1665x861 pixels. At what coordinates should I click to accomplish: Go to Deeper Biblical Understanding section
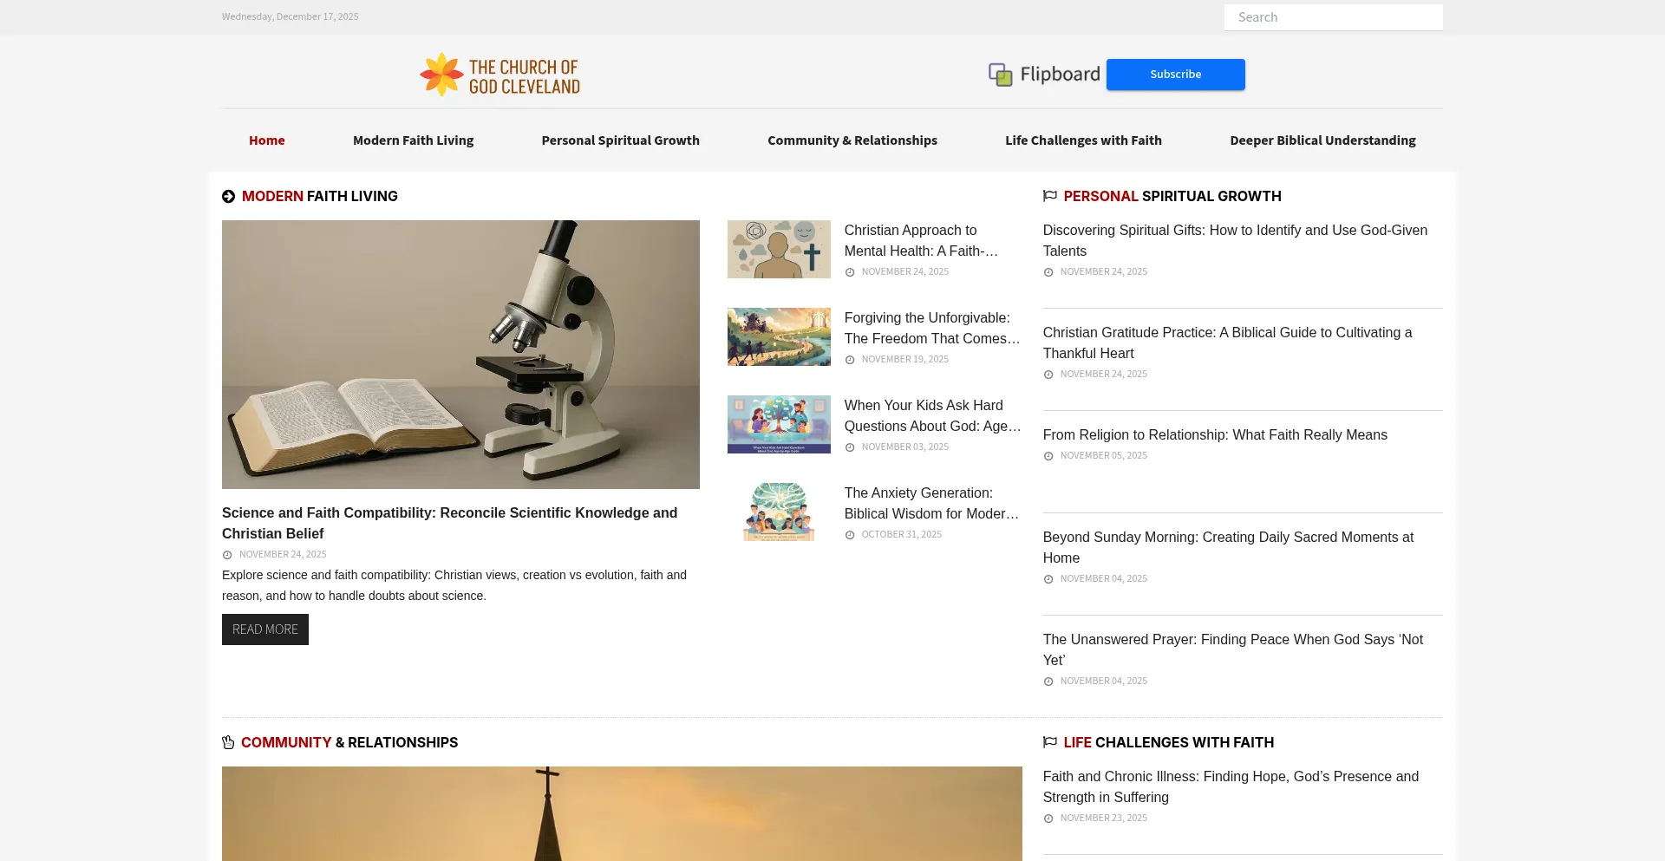[x=1322, y=140]
